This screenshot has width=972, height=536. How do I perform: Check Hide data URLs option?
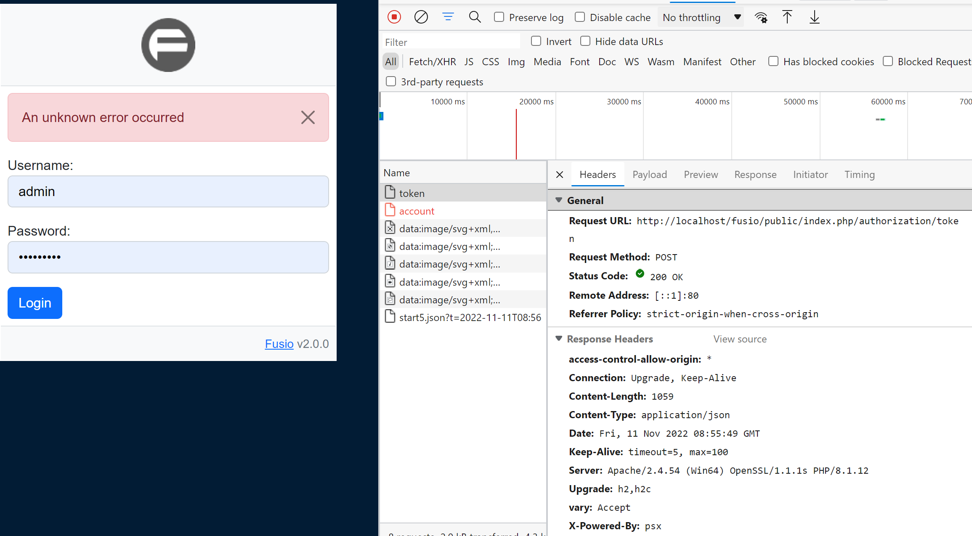point(585,41)
